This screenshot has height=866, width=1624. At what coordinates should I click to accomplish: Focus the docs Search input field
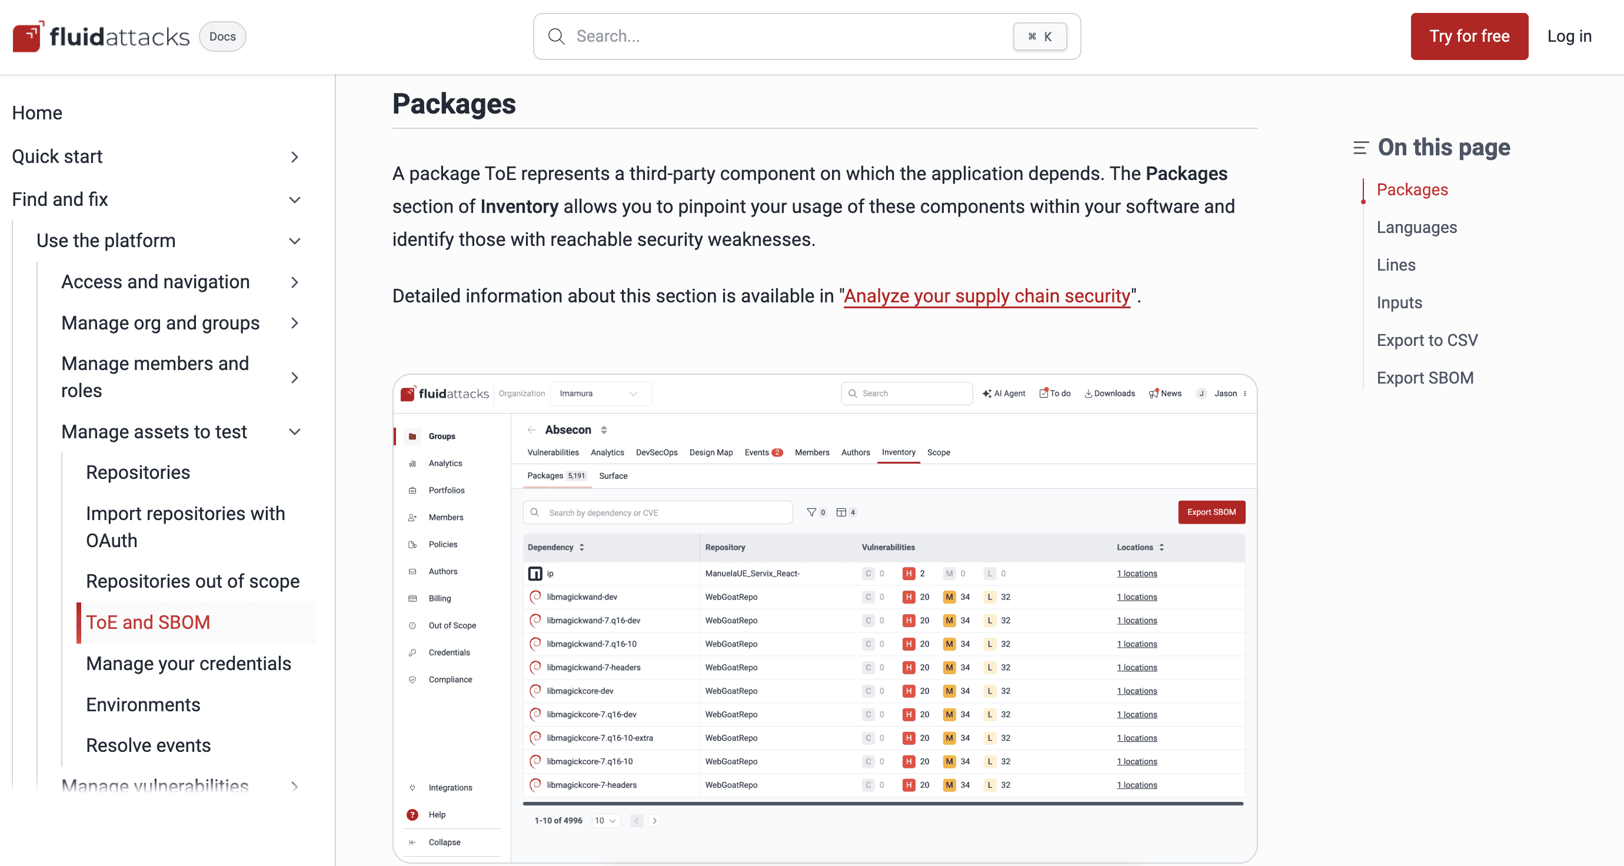pos(806,36)
